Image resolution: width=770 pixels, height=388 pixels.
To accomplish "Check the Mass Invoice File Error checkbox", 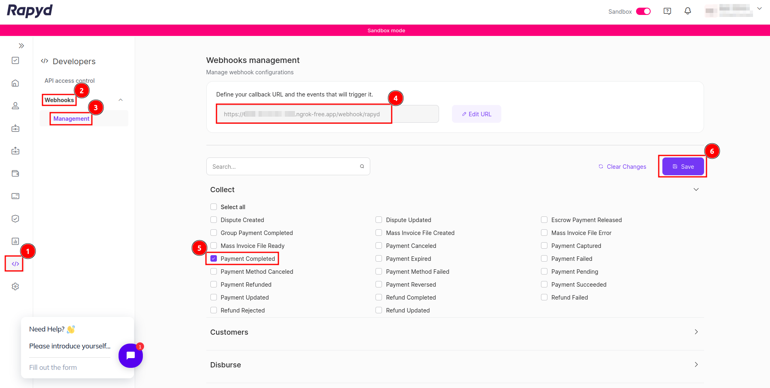I will click(544, 233).
